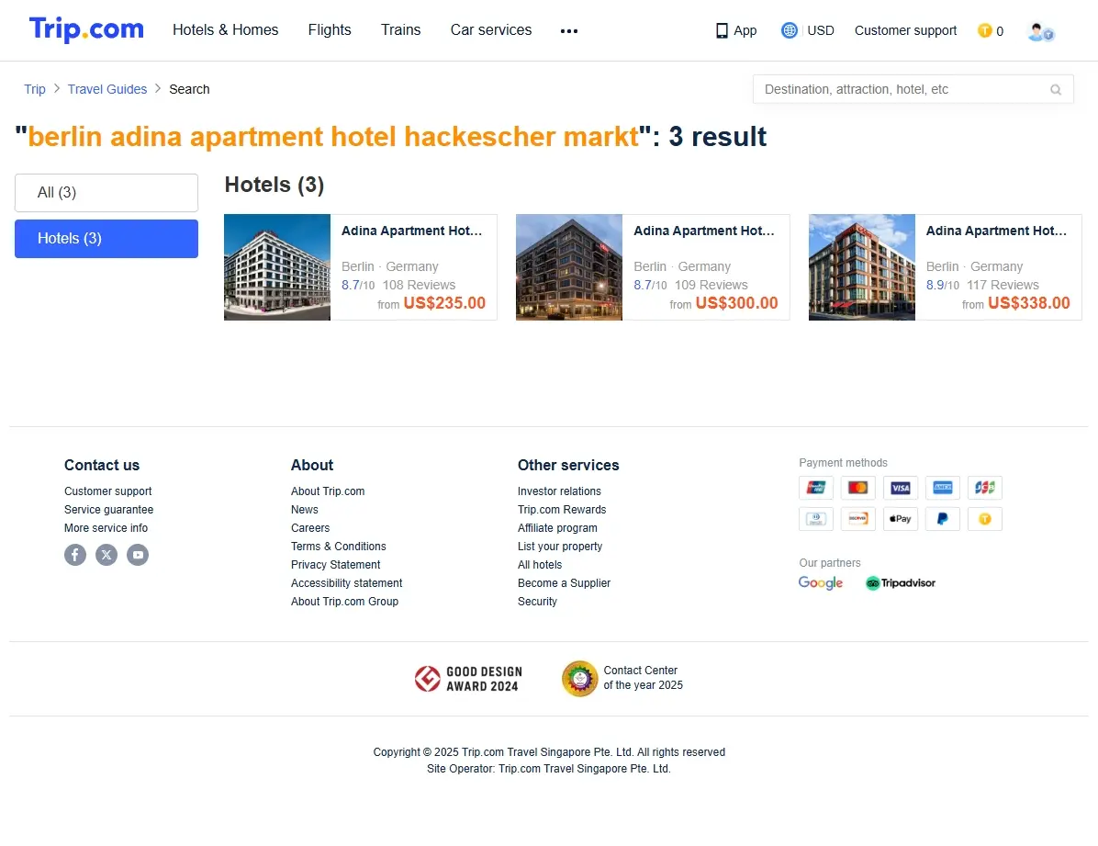Open the currency selector globe icon
The image size is (1098, 846).
(x=790, y=30)
